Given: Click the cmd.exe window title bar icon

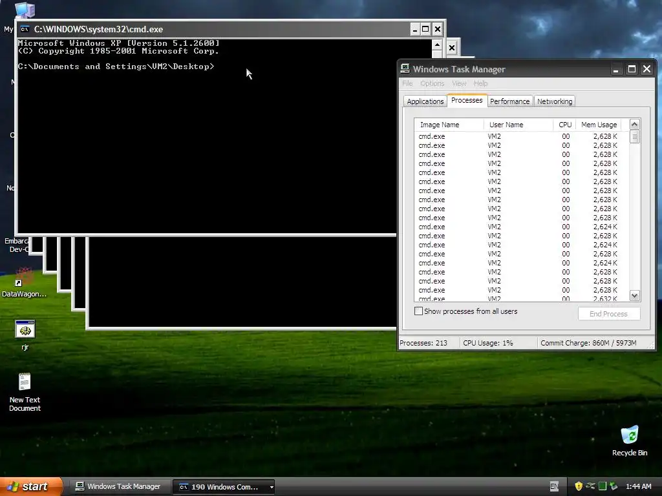Looking at the screenshot, I should 25,29.
